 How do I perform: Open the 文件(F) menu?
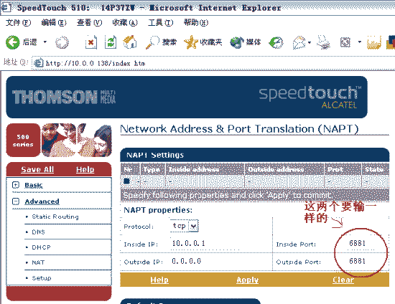[18, 23]
